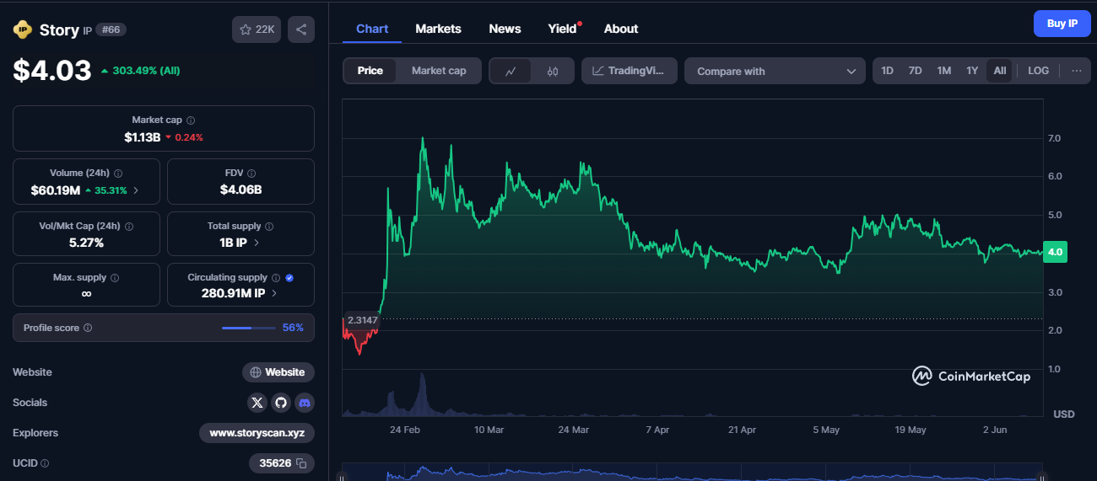Open the Discord social link
The width and height of the screenshot is (1097, 481).
(305, 403)
